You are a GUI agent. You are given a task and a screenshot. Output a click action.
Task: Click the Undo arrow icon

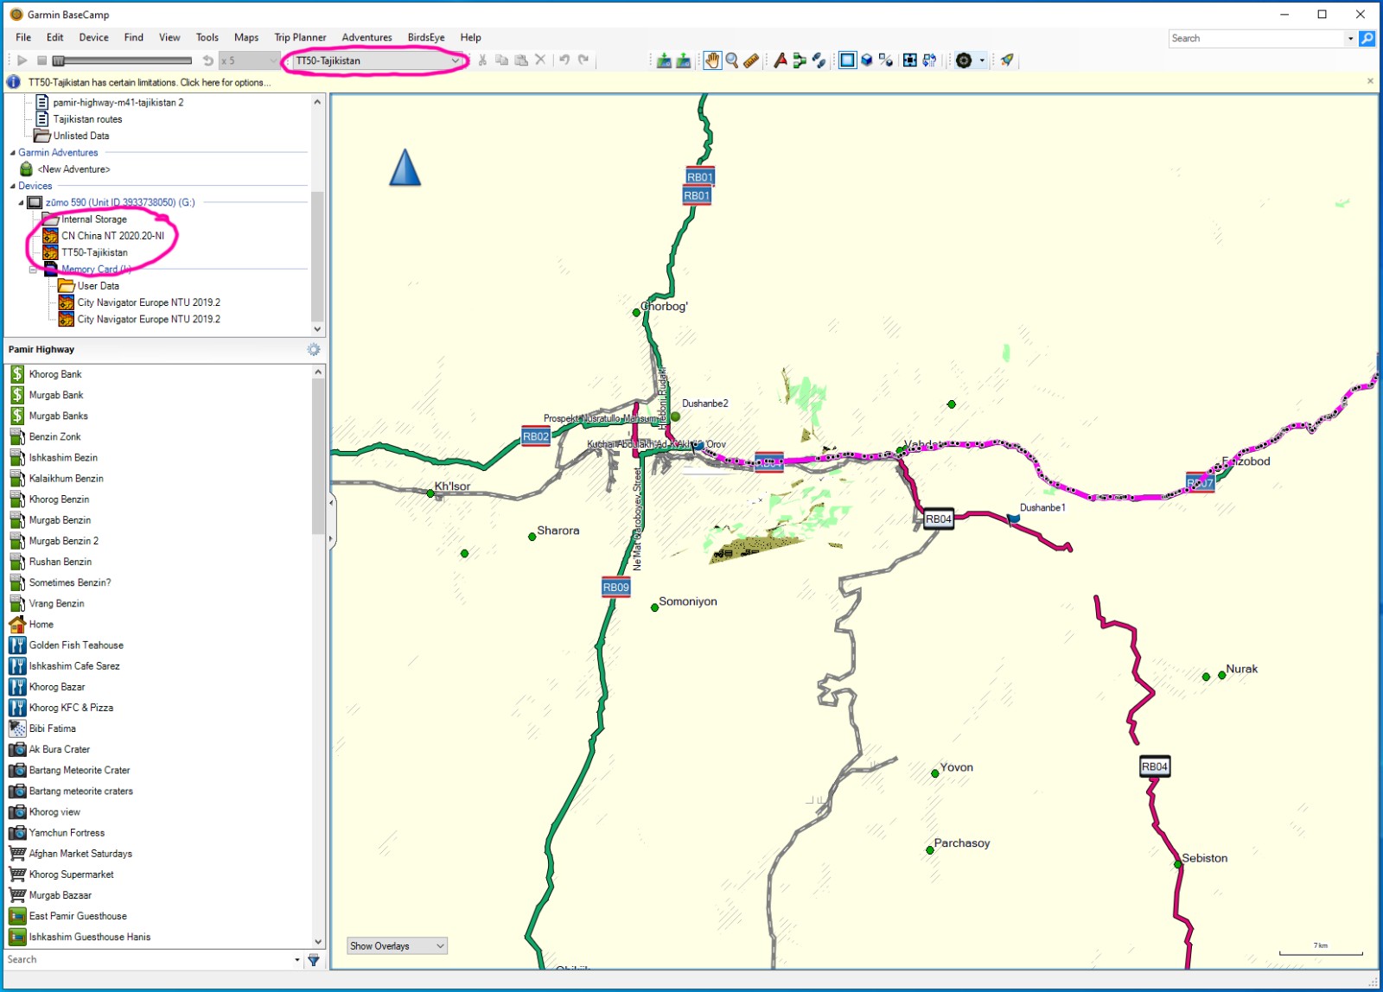[564, 60]
